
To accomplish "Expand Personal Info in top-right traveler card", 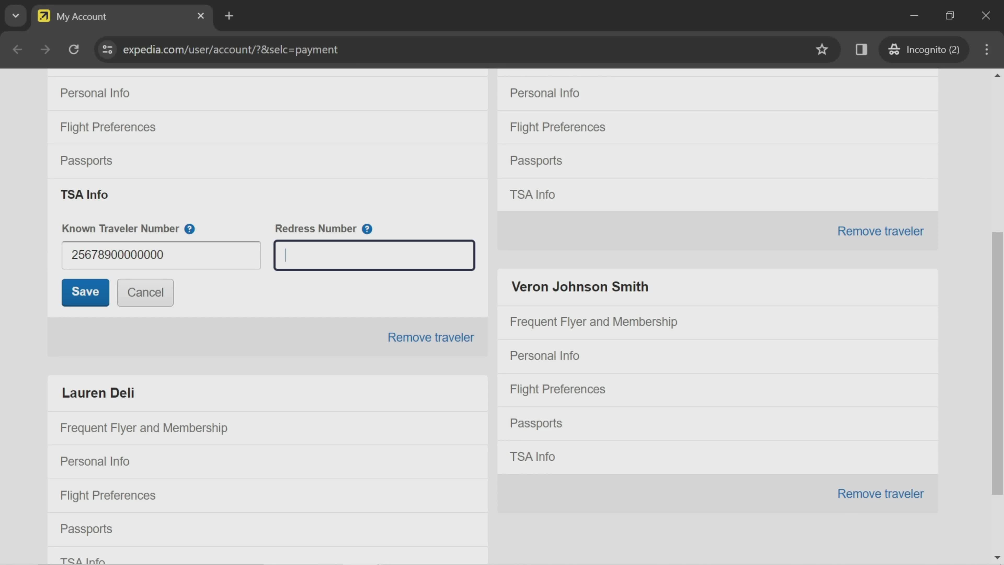I will coord(717,94).
